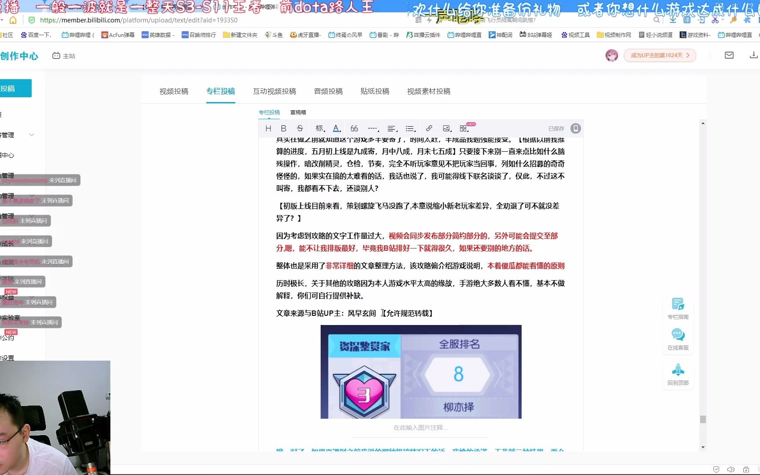Click the inserted ranking image in article
The width and height of the screenshot is (760, 475).
pyautogui.click(x=421, y=372)
